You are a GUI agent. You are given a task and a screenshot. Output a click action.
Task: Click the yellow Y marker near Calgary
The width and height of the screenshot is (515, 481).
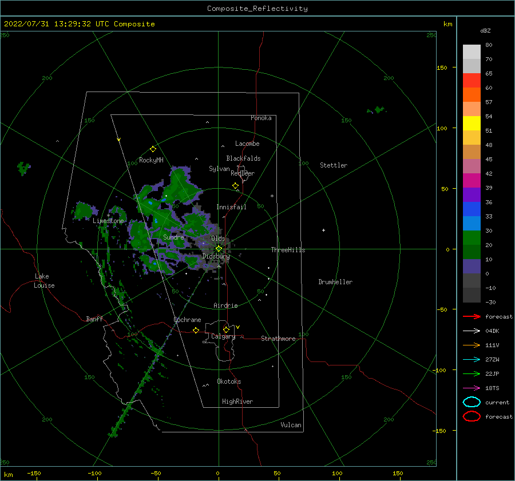[238, 327]
